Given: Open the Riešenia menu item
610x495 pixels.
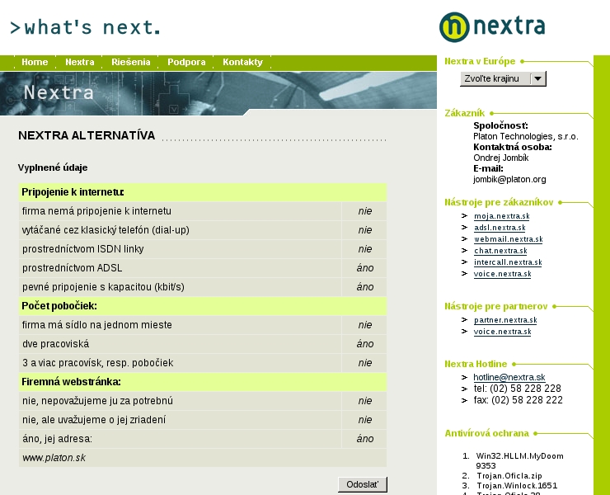Looking at the screenshot, I should click(131, 63).
